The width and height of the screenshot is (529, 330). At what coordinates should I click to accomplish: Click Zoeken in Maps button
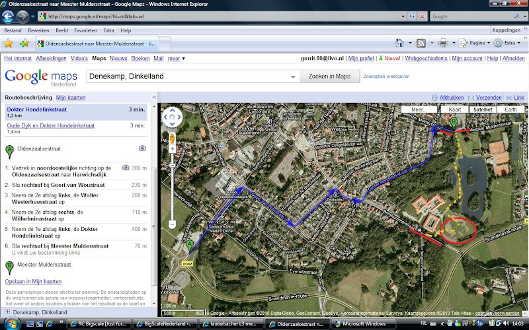point(329,77)
